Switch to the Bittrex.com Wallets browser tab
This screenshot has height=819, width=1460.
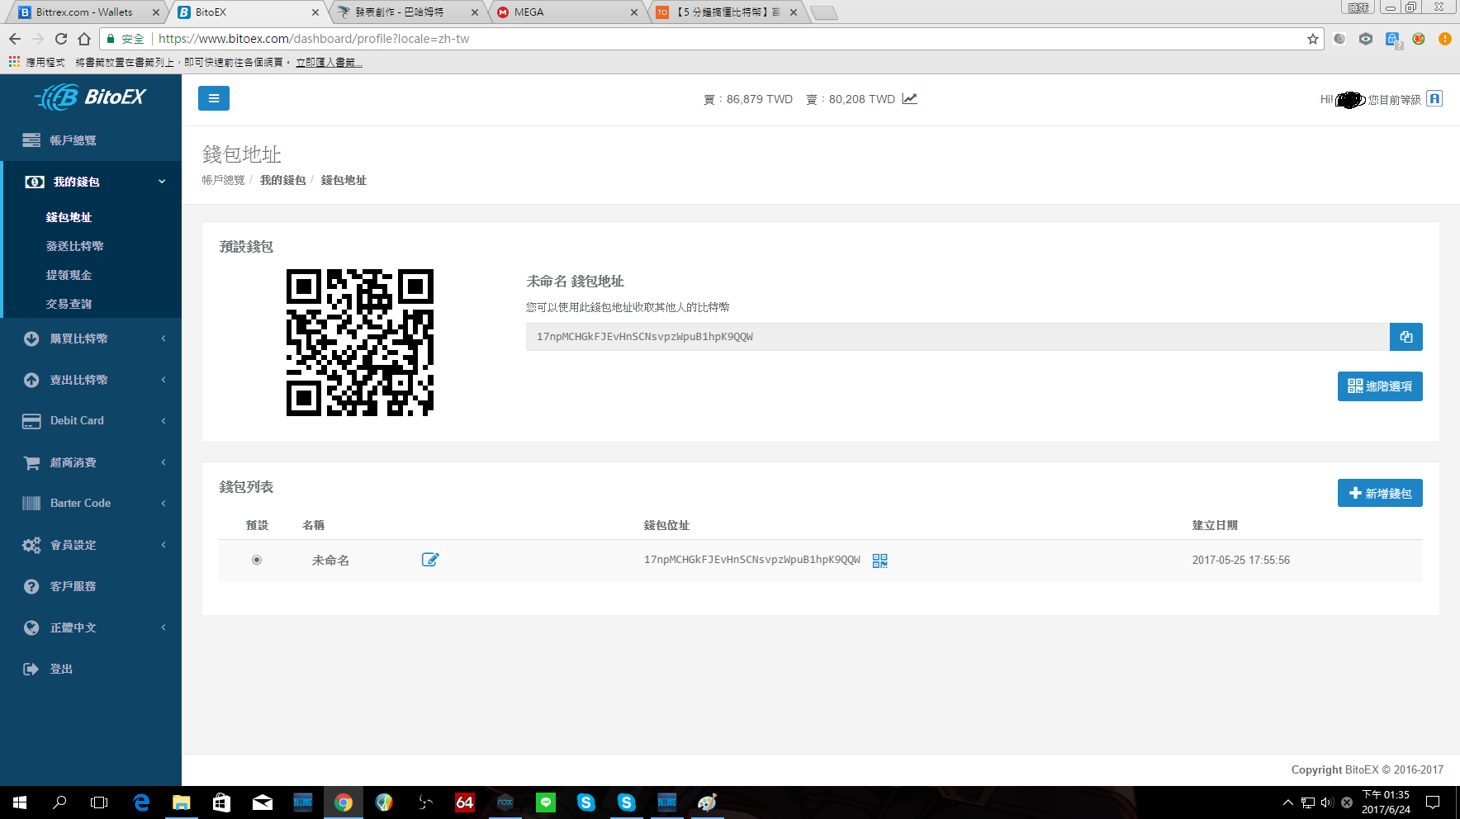84,12
